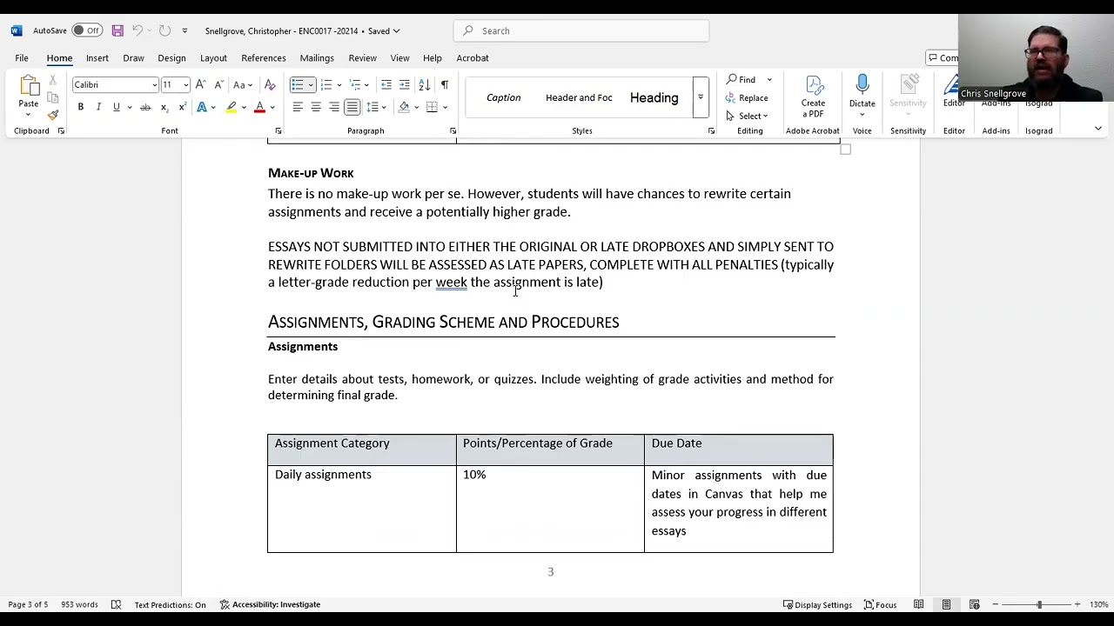Switch to Print Layout view
Screen dimensions: 1114x626
pos(946,604)
